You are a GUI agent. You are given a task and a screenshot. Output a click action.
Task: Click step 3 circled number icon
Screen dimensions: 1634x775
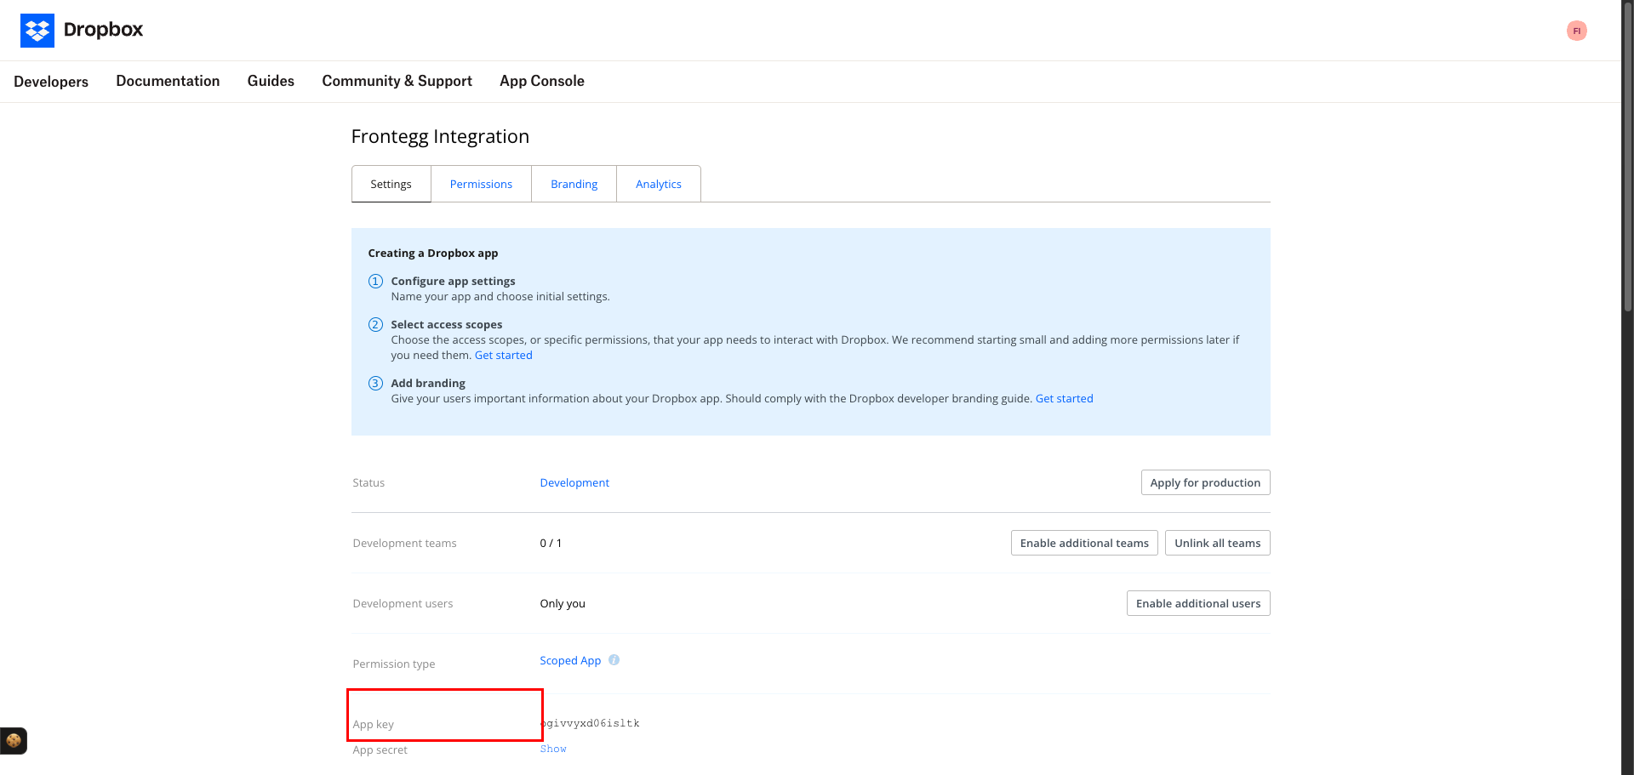375,384
